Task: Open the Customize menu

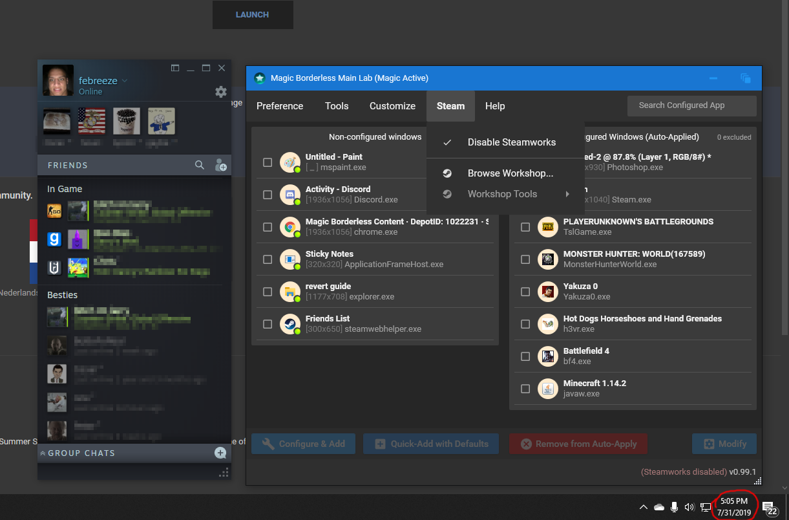Action: point(392,106)
